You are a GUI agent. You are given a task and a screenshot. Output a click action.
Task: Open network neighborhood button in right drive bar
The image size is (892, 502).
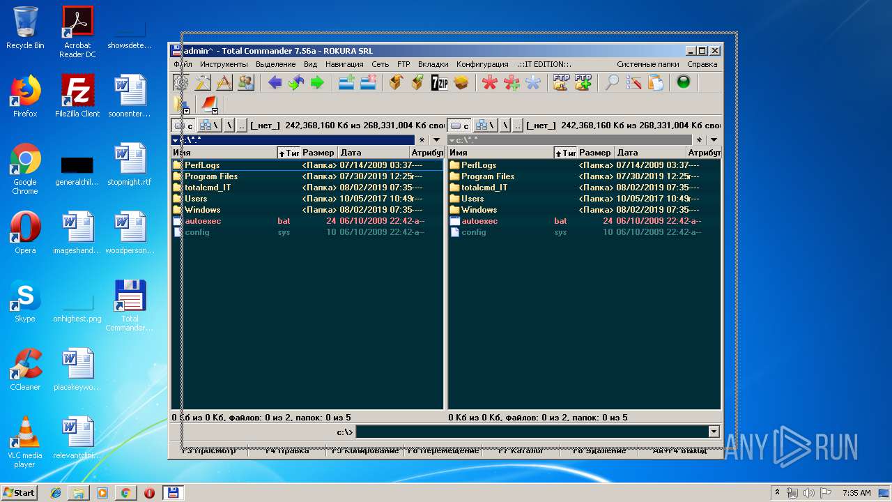(486, 125)
